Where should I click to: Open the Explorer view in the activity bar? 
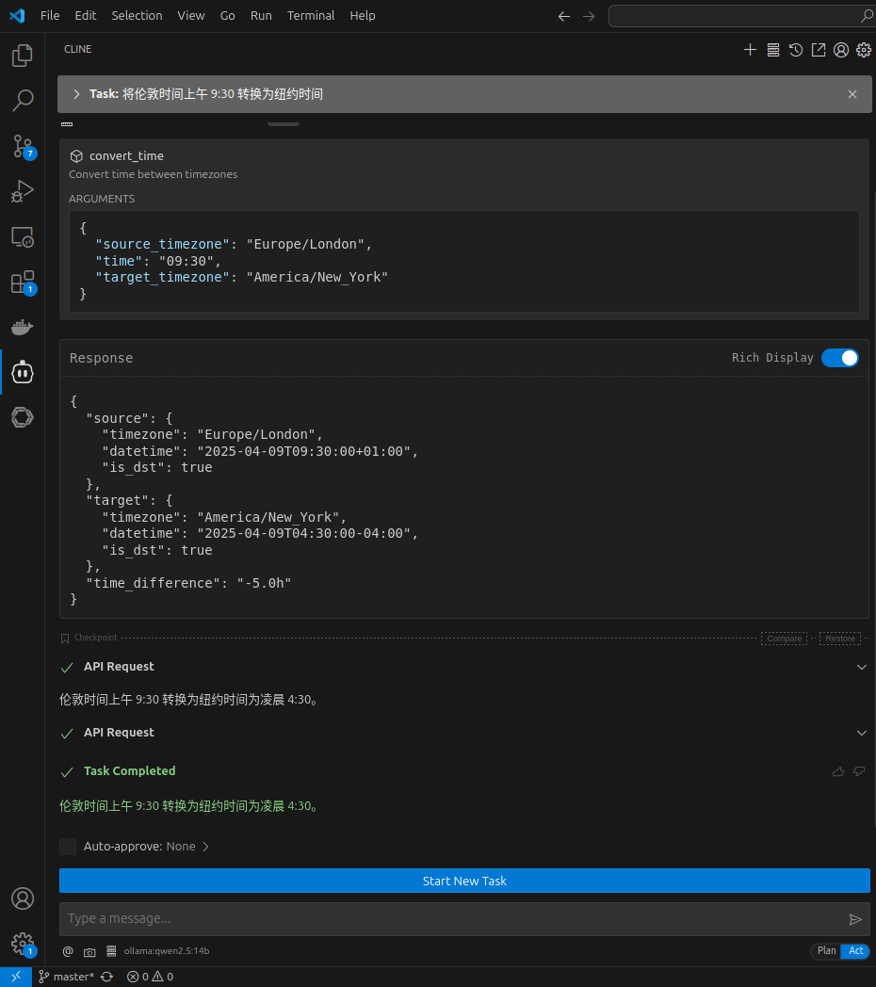coord(22,56)
